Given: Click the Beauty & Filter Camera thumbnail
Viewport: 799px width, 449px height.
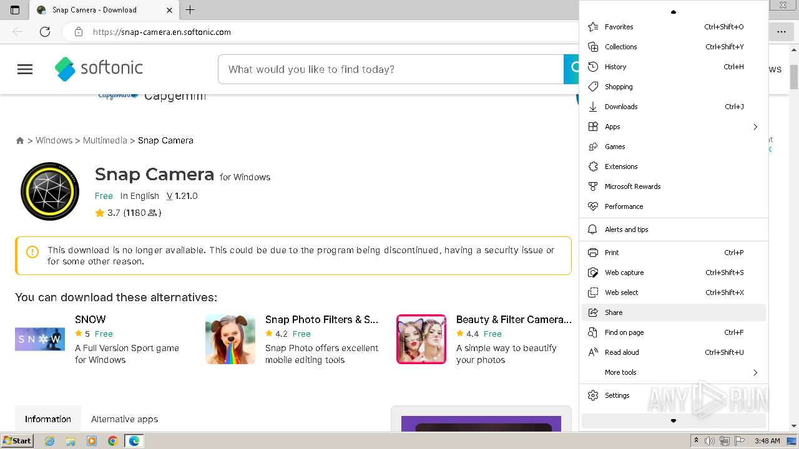Looking at the screenshot, I should click(421, 339).
